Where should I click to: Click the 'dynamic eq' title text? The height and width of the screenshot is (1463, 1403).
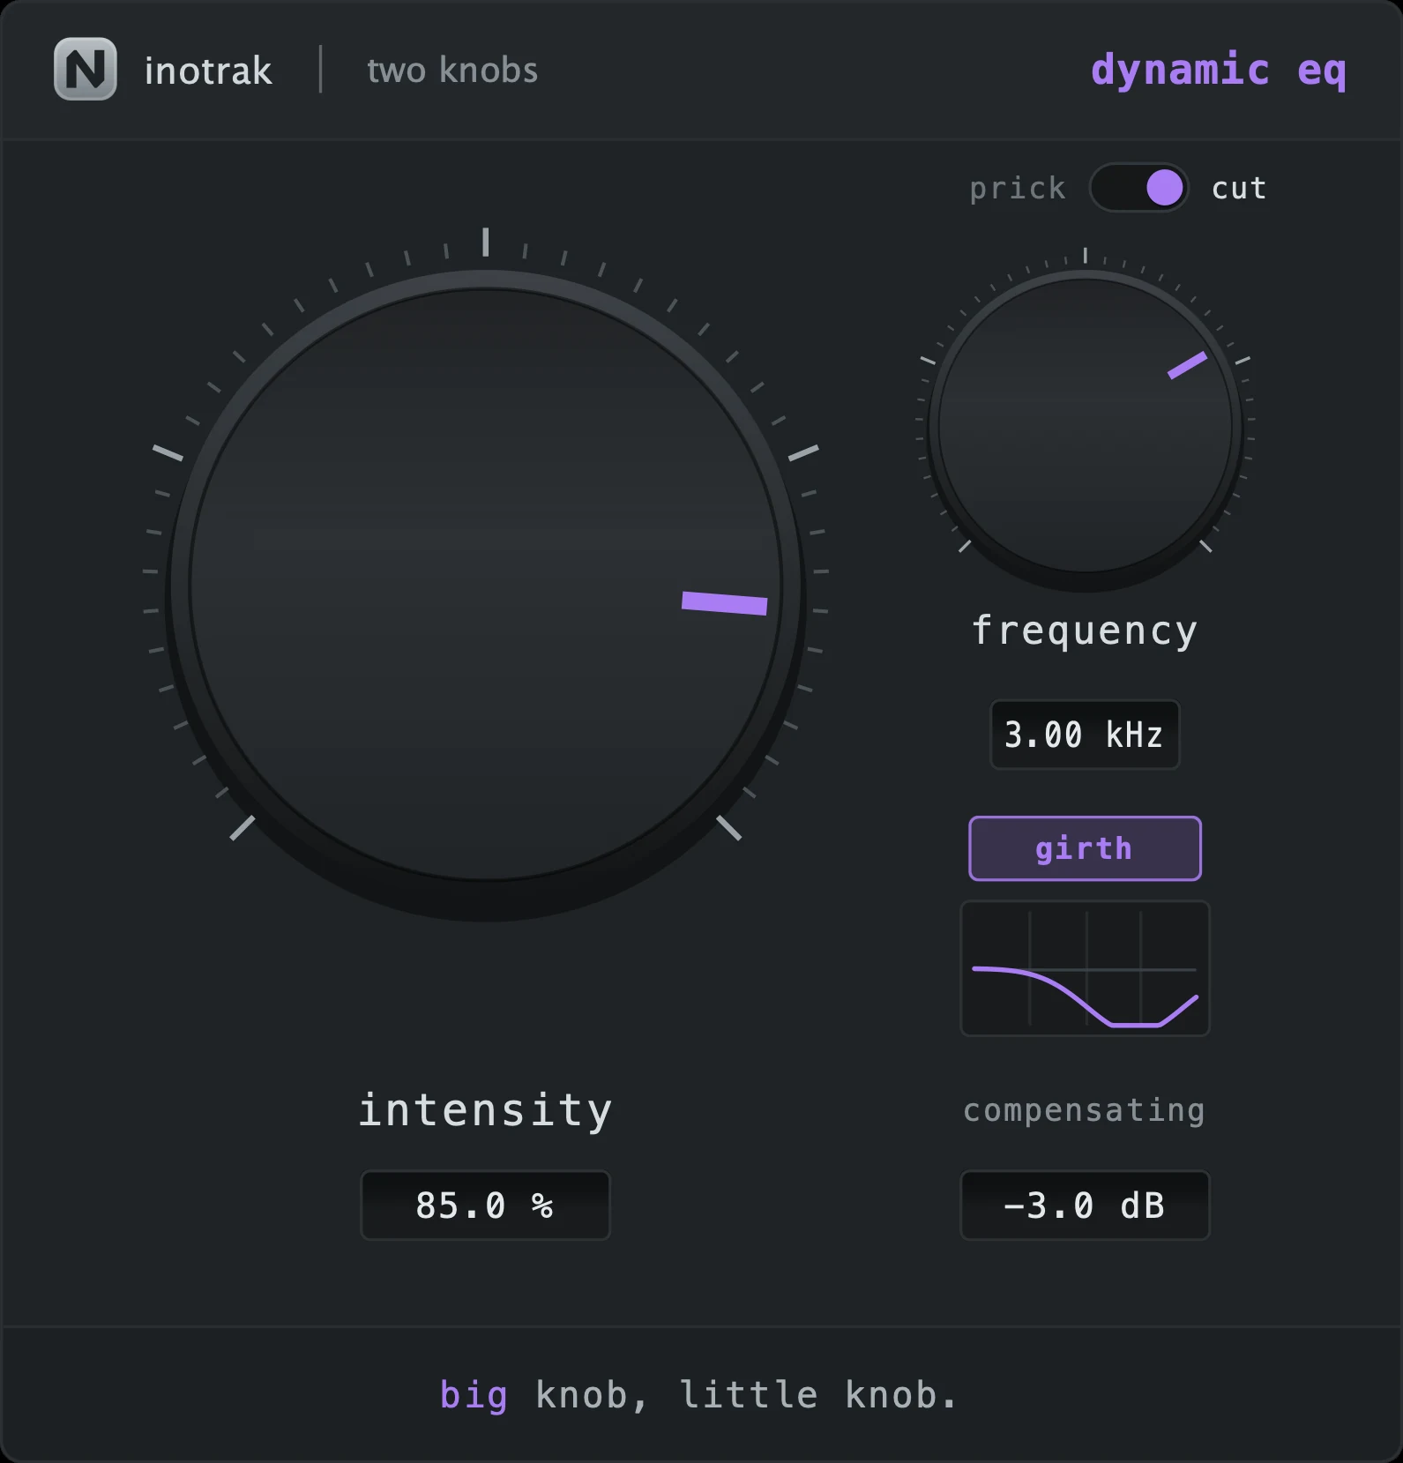[x=1219, y=71]
